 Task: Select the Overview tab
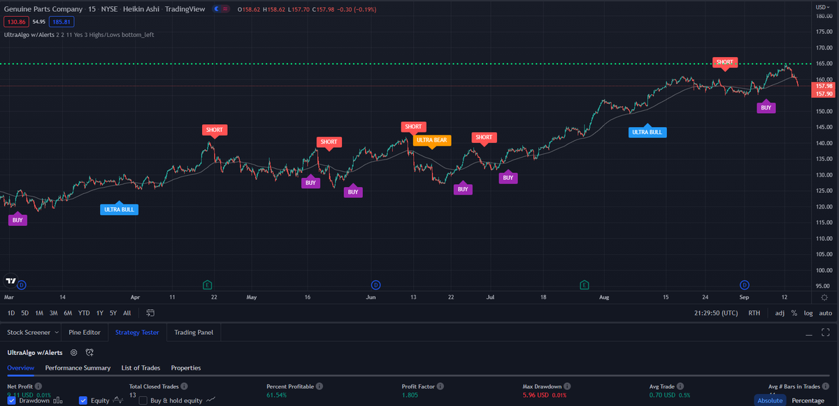click(x=20, y=368)
